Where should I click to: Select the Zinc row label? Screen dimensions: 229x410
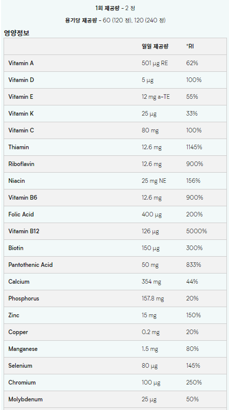tap(14, 315)
